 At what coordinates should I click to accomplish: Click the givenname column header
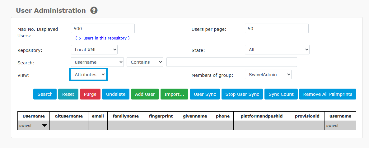point(195,116)
